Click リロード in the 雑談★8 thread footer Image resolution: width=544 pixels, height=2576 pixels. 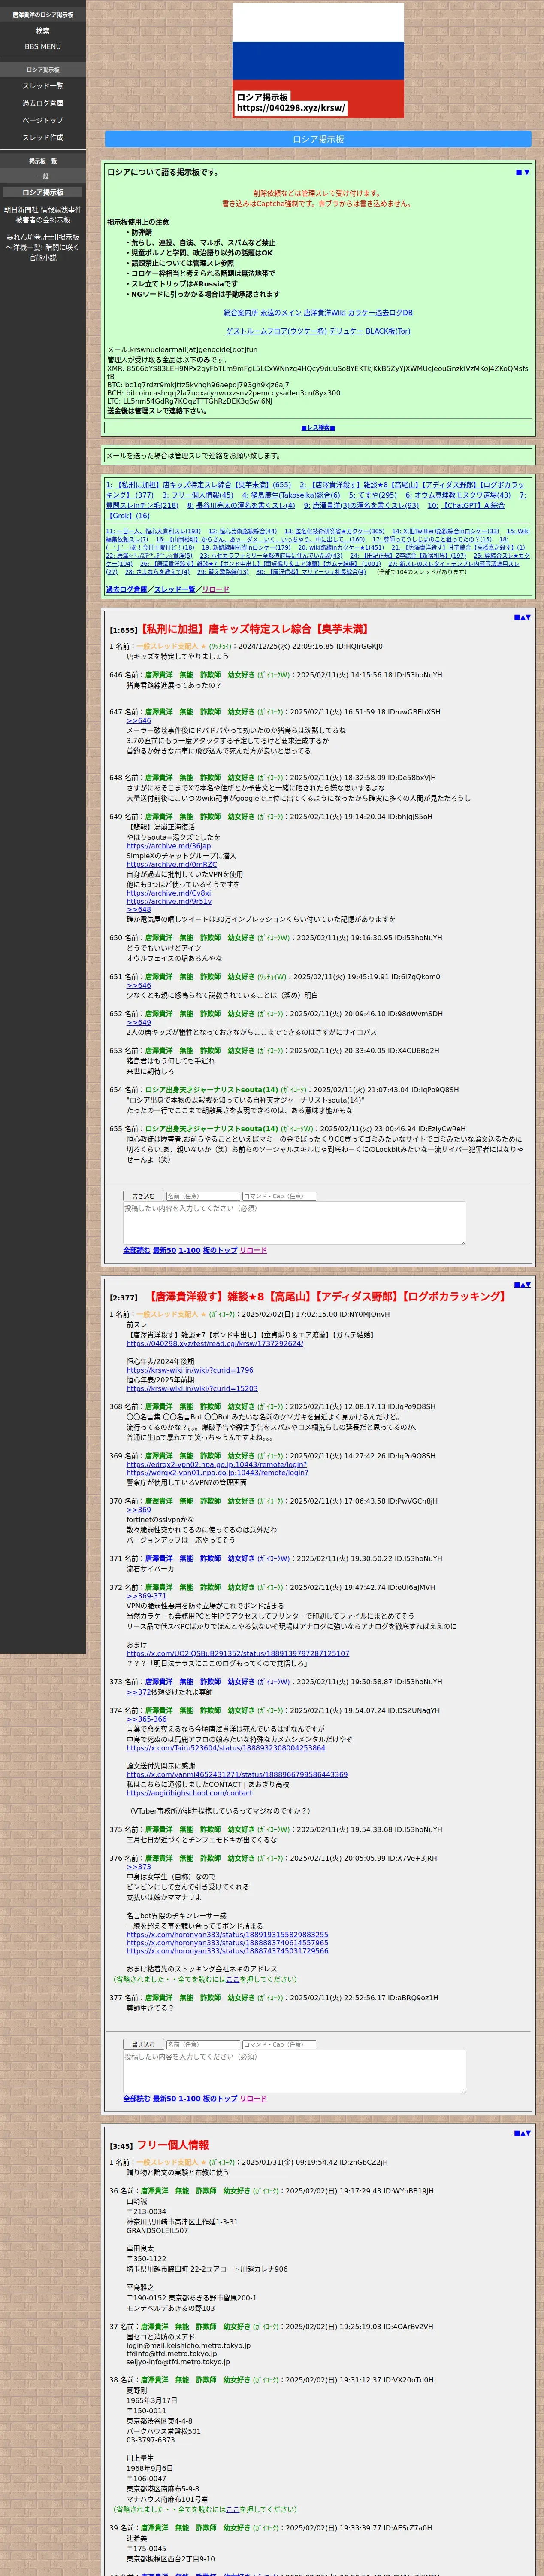point(254,2099)
